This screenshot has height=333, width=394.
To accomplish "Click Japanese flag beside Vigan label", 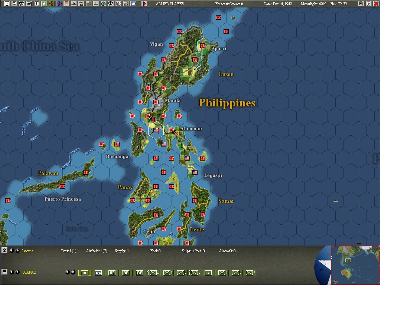I will tap(172, 46).
